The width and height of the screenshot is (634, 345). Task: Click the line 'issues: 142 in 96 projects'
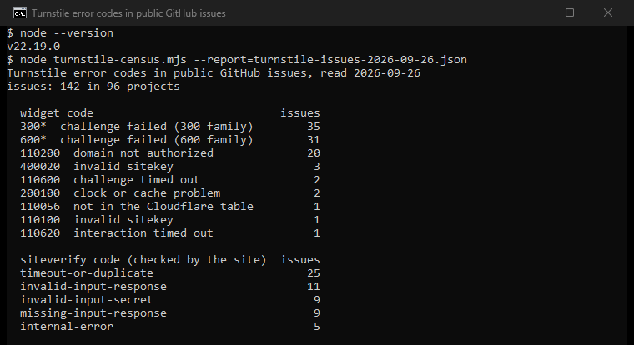93,87
